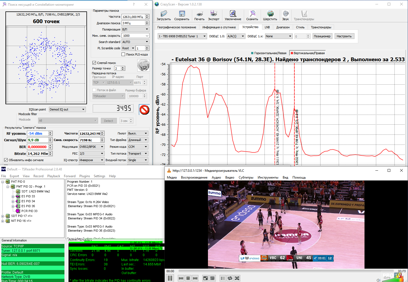Enable the Поиск PLS-кода checkbox
This screenshot has width=408, height=282.
[x=123, y=54]
